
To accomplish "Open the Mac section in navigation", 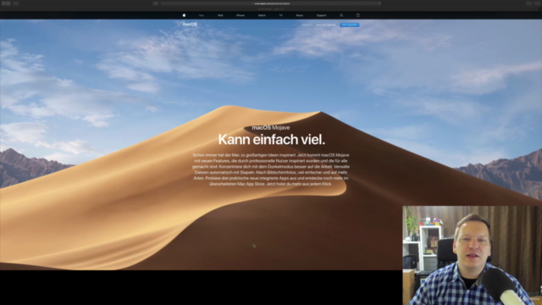I will (202, 15).
